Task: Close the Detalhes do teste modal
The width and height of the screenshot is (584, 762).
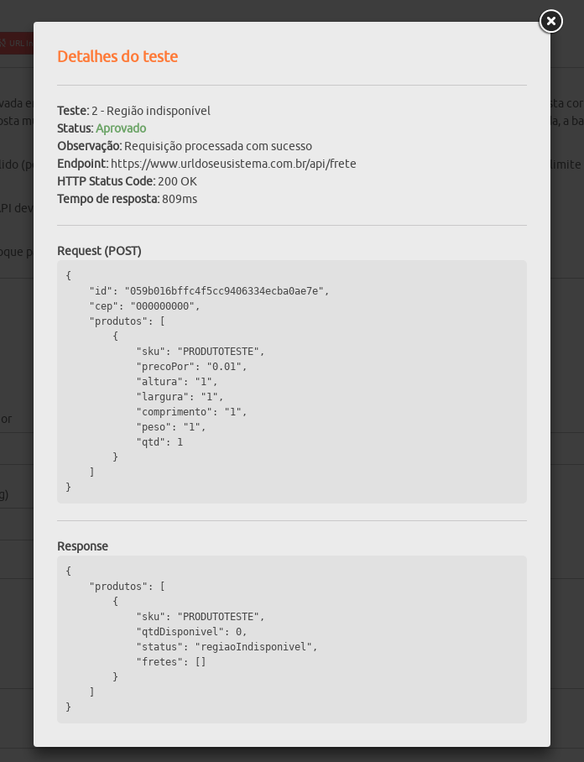Action: pyautogui.click(x=550, y=21)
